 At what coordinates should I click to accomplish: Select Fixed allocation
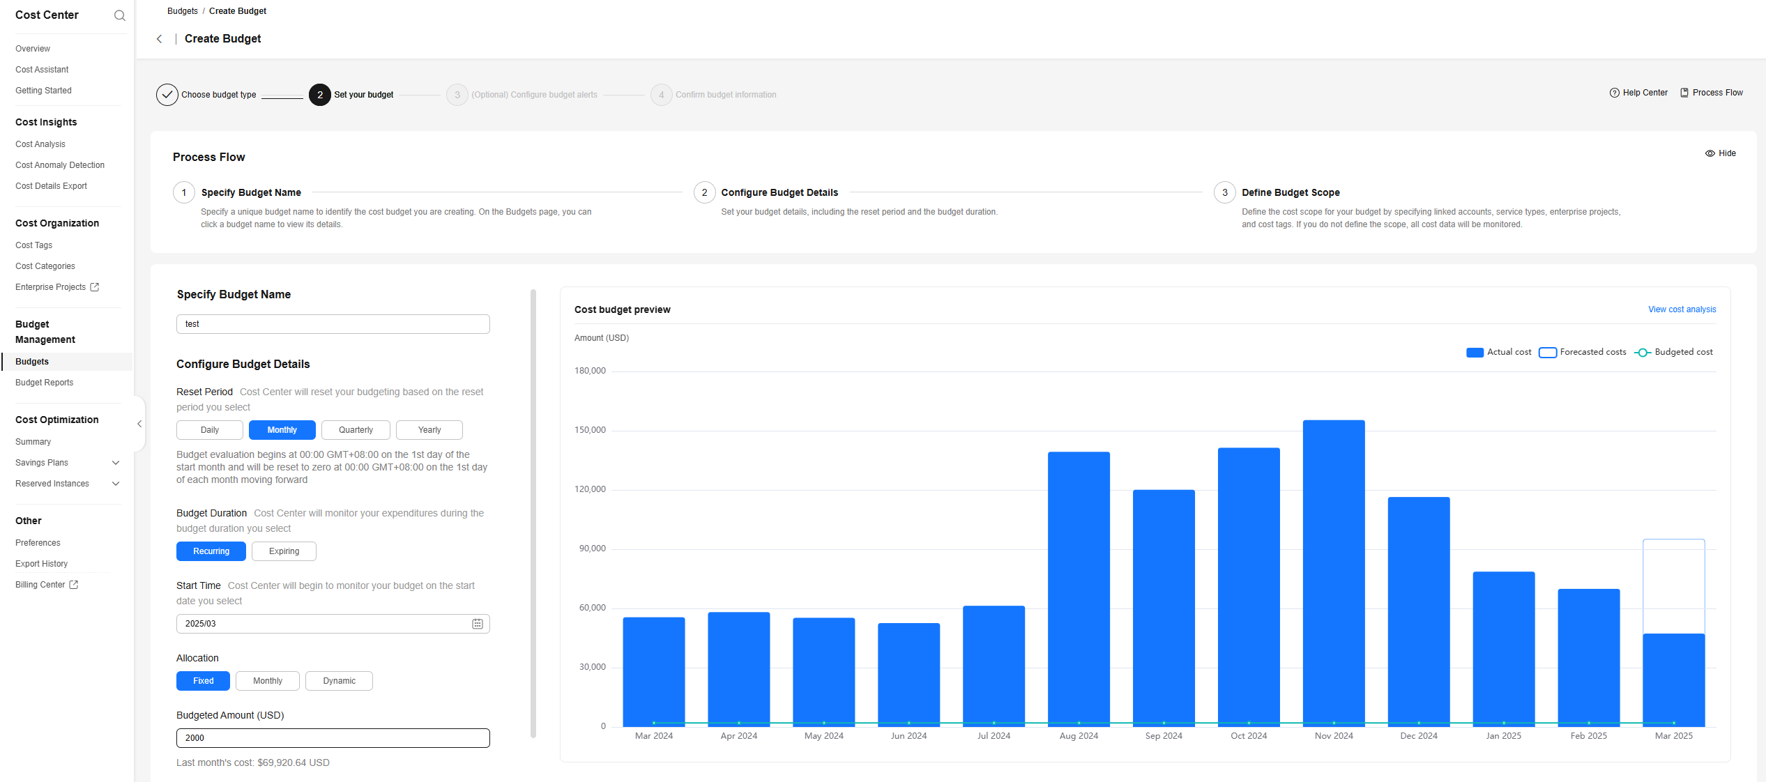(x=203, y=681)
